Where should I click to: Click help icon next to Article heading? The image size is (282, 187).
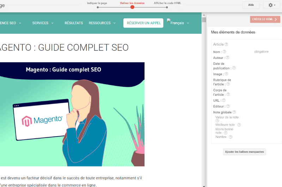[x=226, y=44]
